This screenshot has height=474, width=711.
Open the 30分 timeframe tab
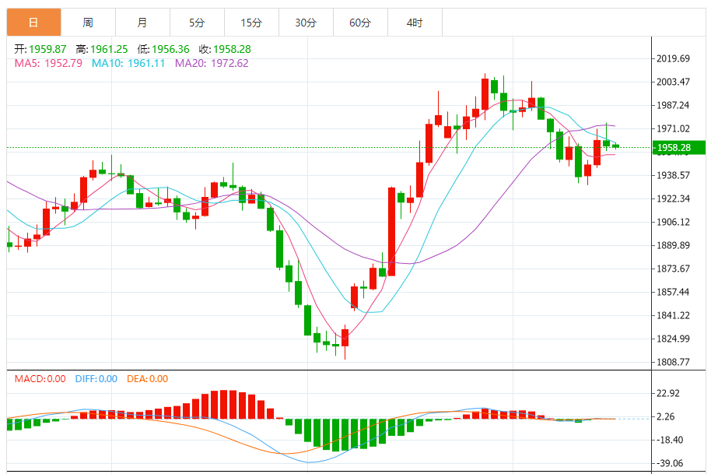click(306, 23)
